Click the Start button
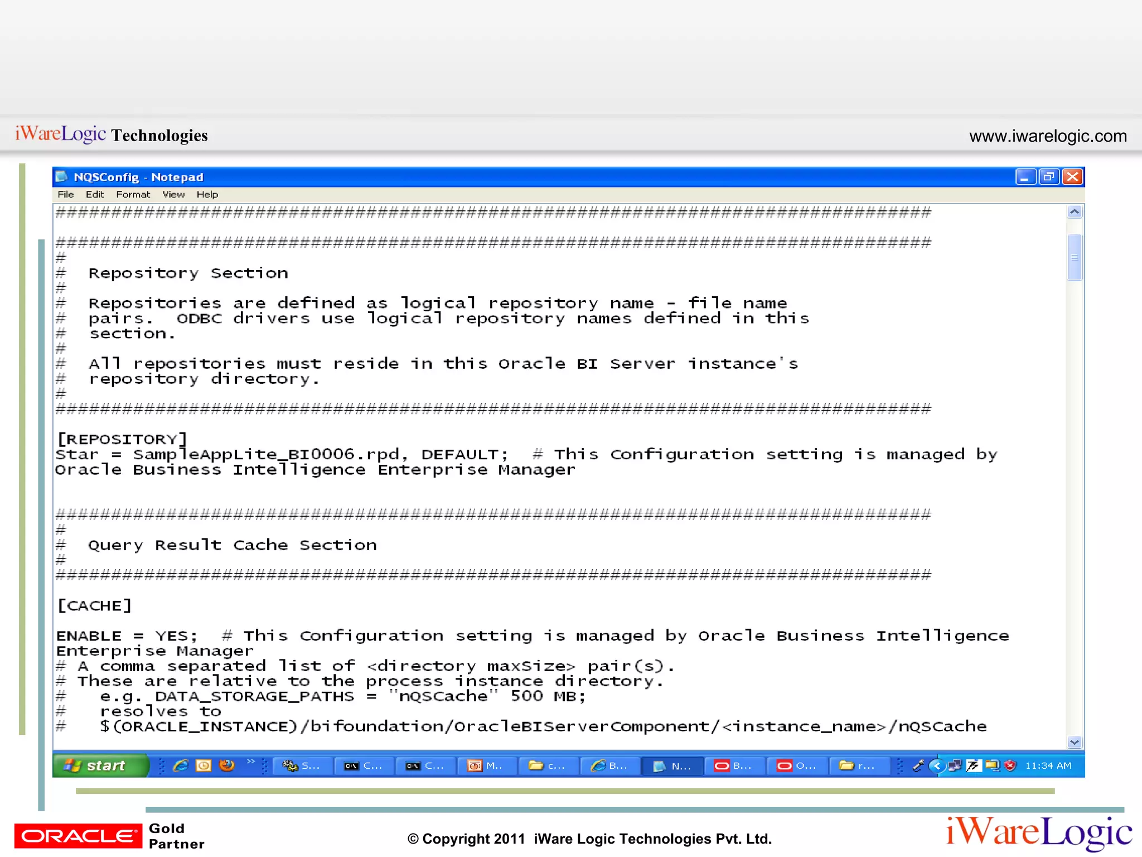Viewport: 1142px width, 857px height. (100, 765)
